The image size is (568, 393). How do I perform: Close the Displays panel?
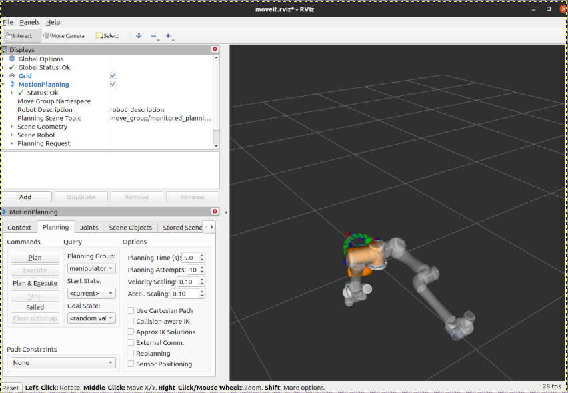[x=215, y=49]
